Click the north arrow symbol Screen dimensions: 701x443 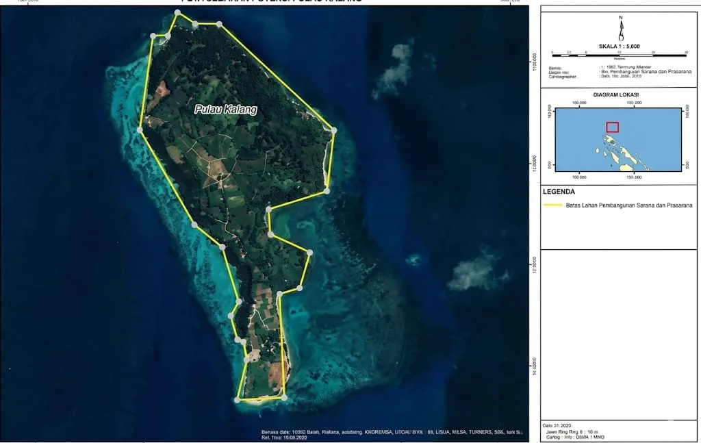click(x=621, y=28)
